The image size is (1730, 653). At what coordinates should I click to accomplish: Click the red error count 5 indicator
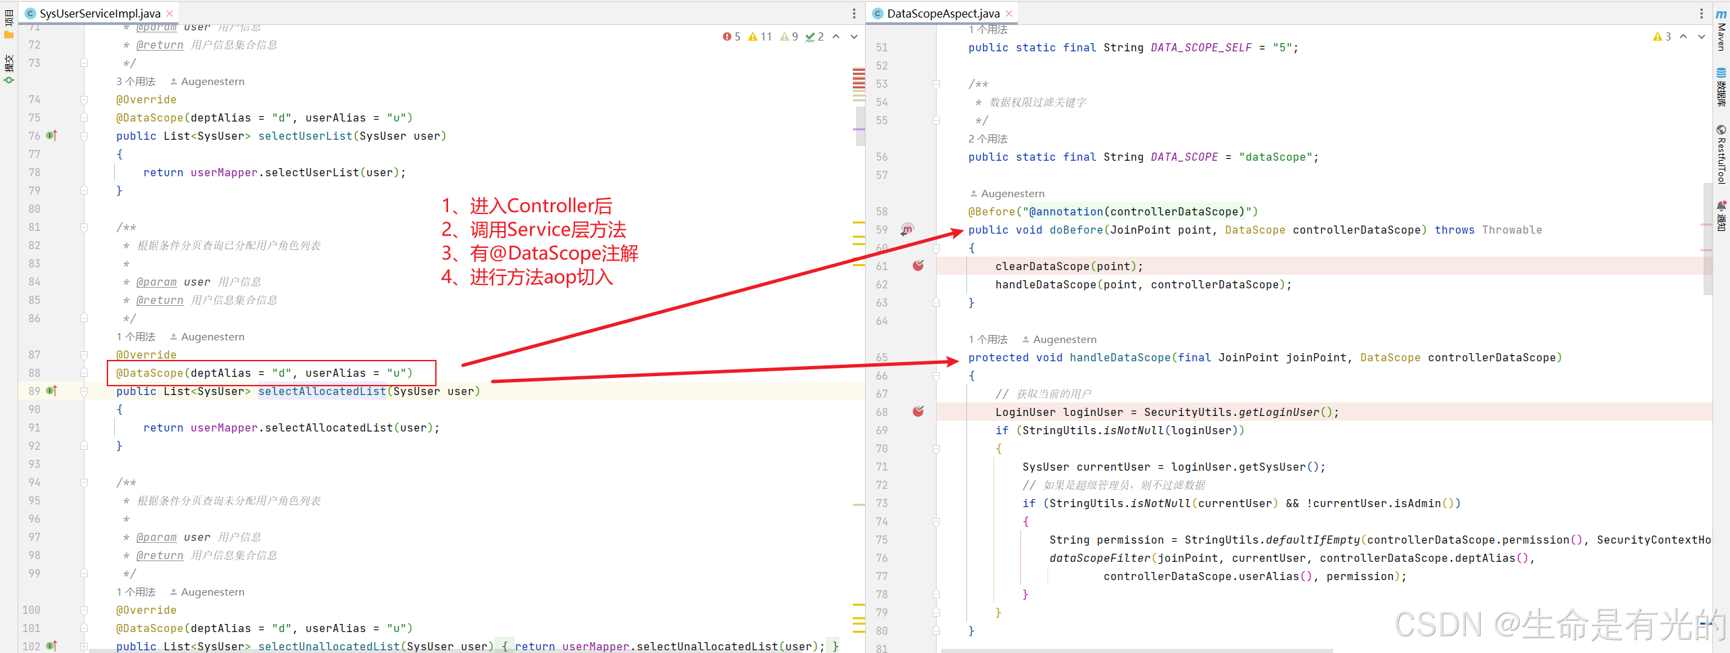click(732, 36)
